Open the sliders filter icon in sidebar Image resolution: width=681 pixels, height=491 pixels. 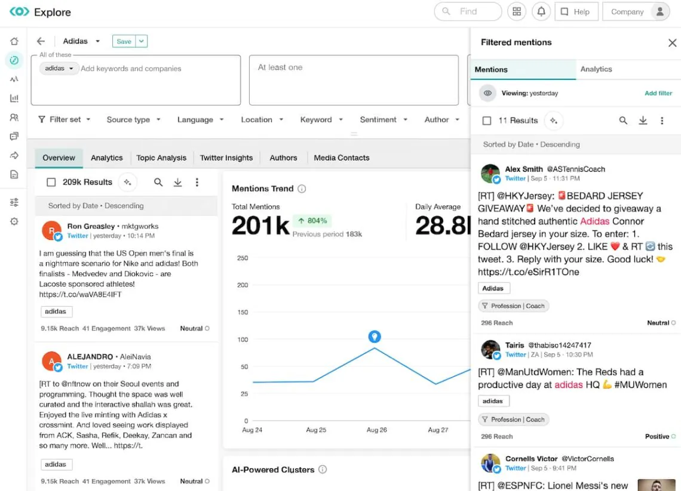14,203
